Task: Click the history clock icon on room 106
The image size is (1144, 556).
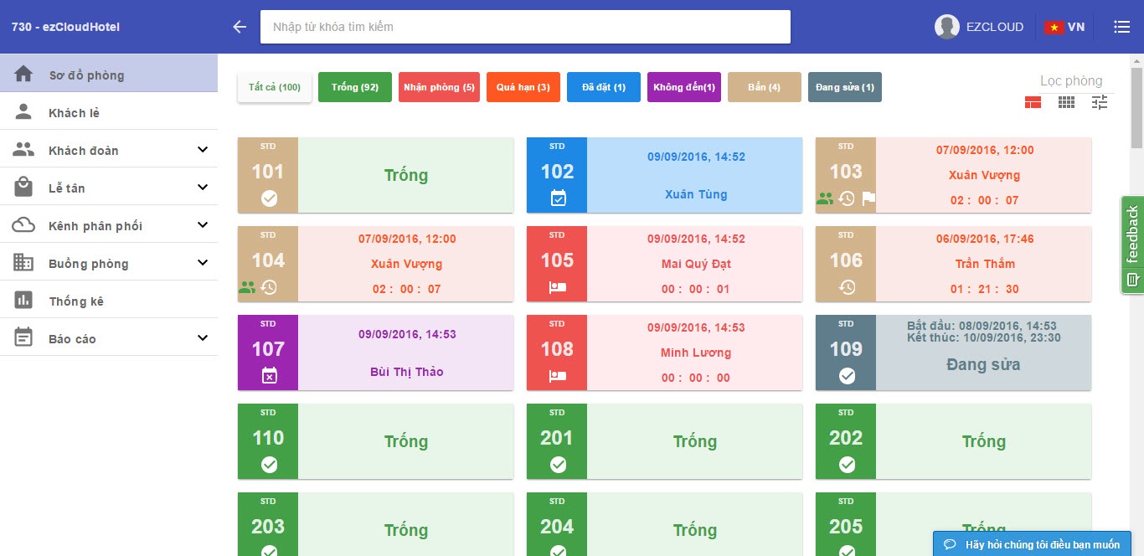Action: (847, 287)
